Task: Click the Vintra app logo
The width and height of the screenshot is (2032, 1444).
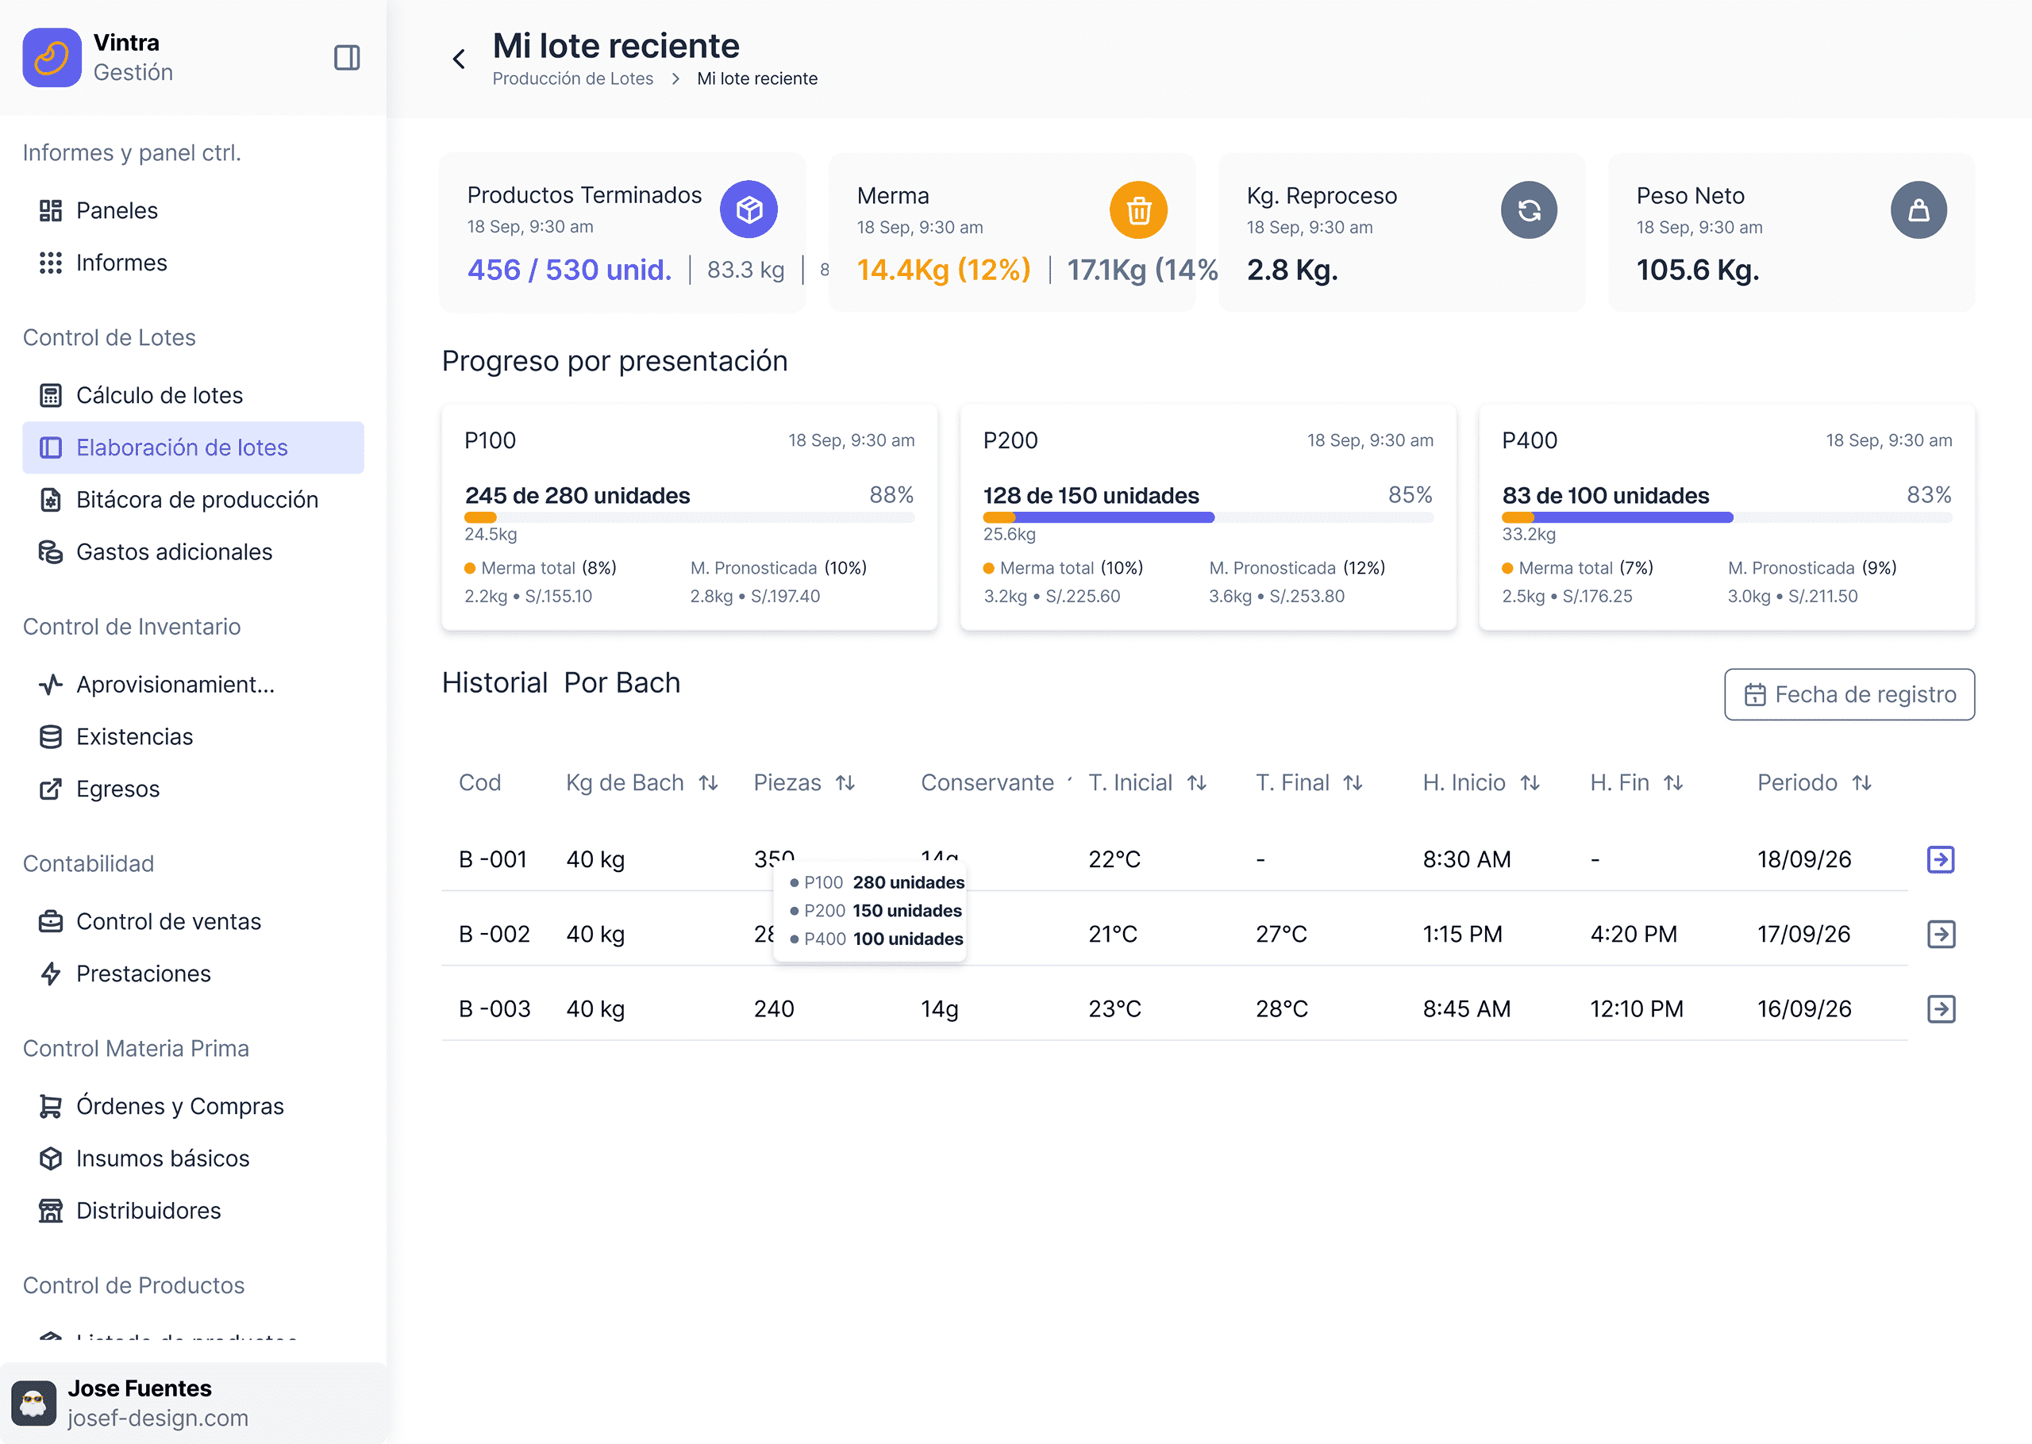Action: (x=52, y=58)
